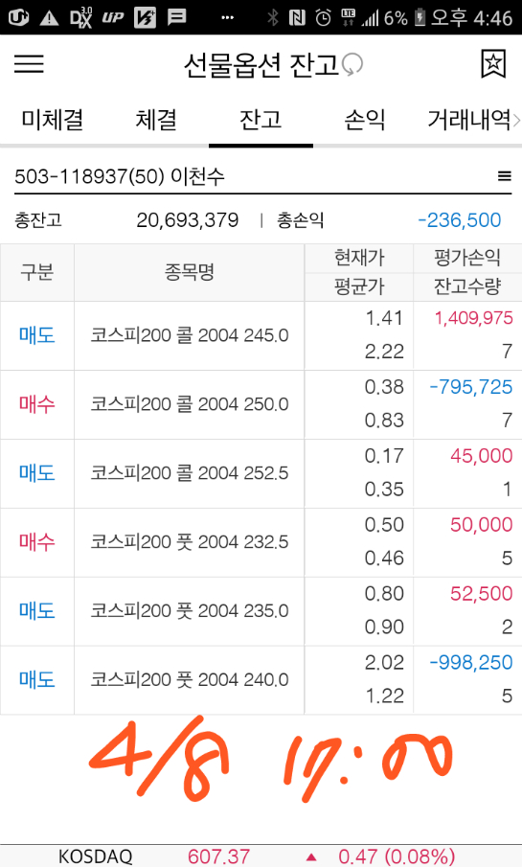Screen dimensions: 522x867
Task: Tap the NFC status icon
Action: point(297,17)
